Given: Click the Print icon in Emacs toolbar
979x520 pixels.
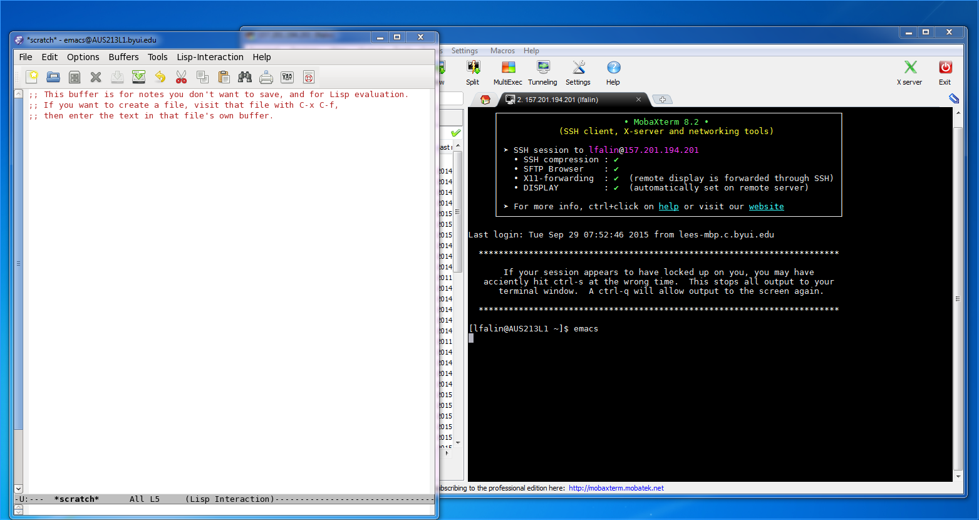Looking at the screenshot, I should pyautogui.click(x=266, y=77).
